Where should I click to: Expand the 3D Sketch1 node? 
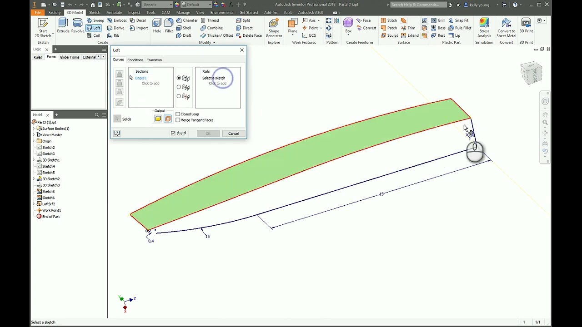click(x=34, y=160)
